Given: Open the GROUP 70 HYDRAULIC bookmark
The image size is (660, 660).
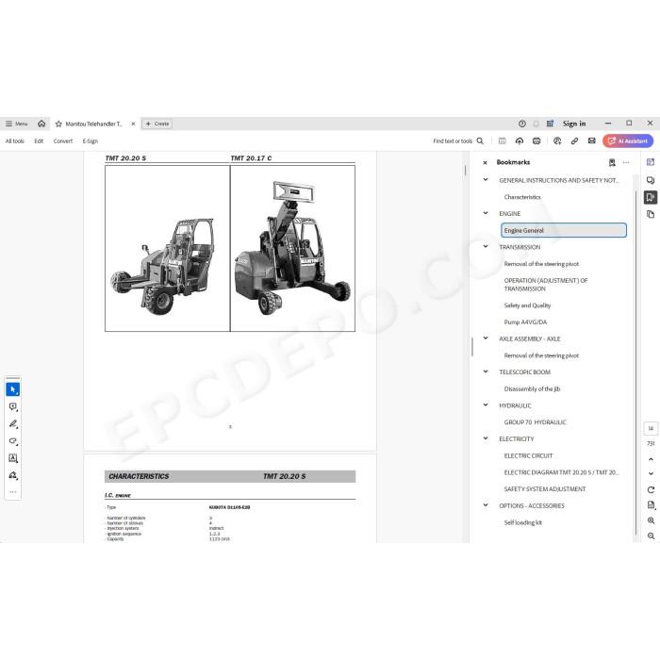Looking at the screenshot, I should click(x=535, y=422).
